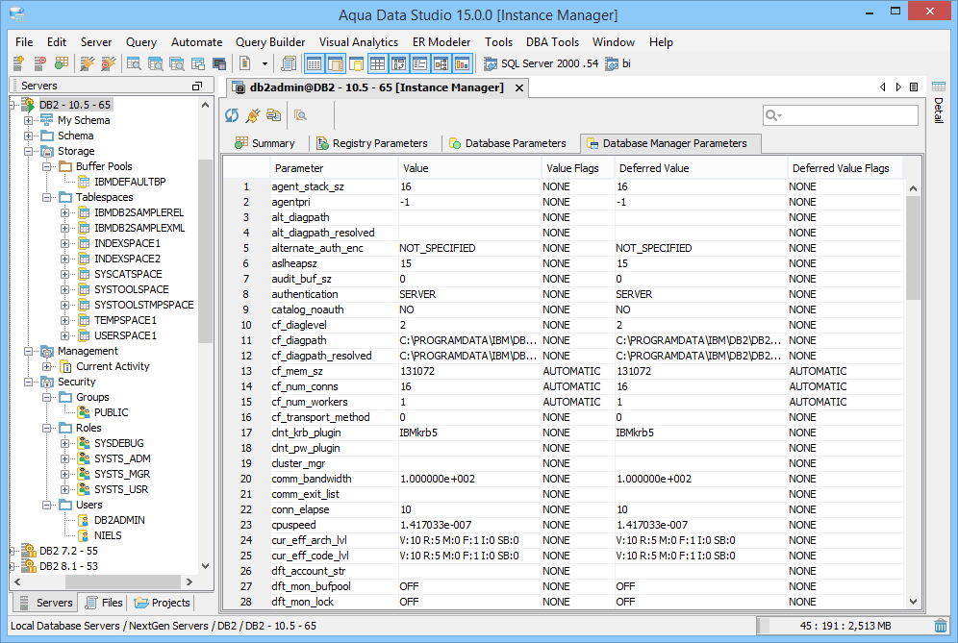Click the script document icon with dropdown in toolbar

point(248,63)
